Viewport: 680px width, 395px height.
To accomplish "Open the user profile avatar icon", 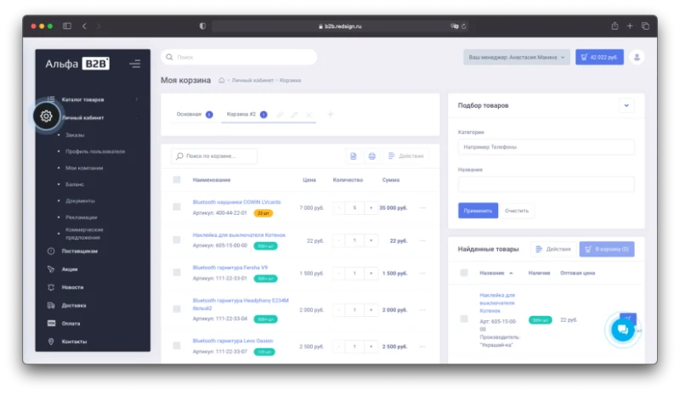I will coord(637,57).
